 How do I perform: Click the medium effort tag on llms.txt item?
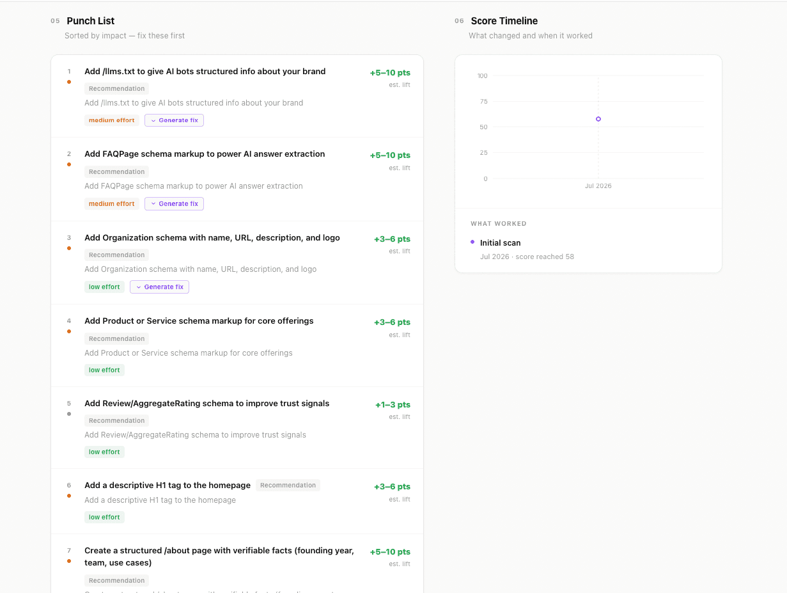[x=112, y=120]
